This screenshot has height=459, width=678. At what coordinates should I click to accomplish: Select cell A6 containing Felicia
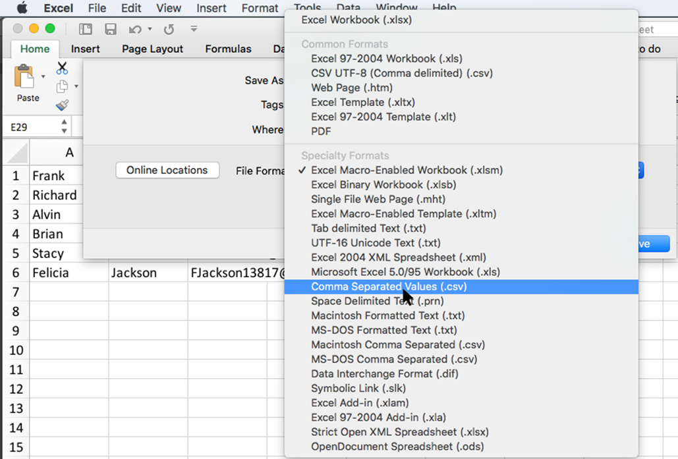[69, 273]
